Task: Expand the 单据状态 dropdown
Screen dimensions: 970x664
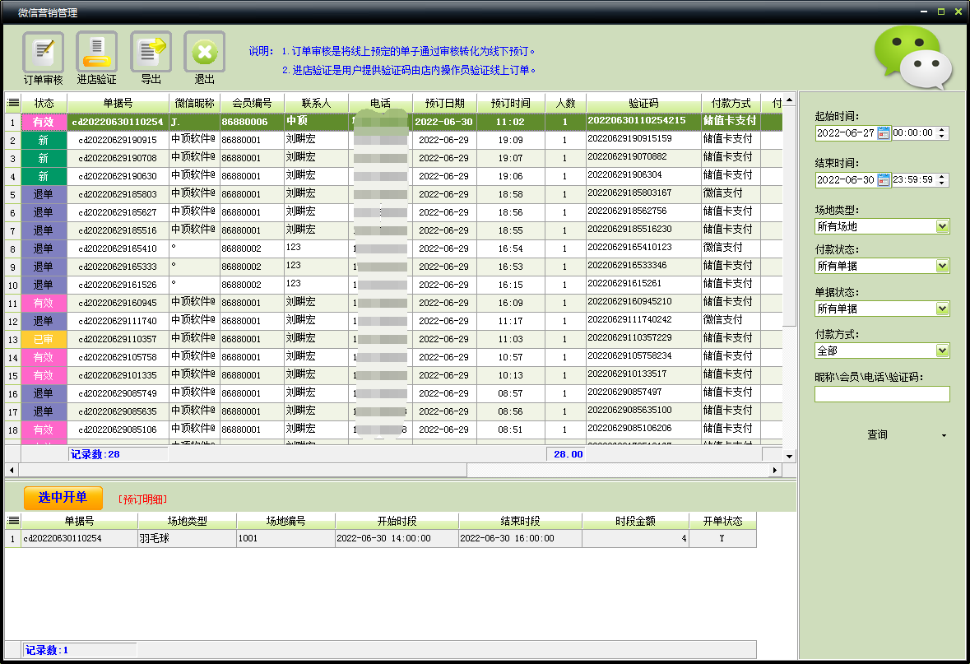Action: (942, 309)
